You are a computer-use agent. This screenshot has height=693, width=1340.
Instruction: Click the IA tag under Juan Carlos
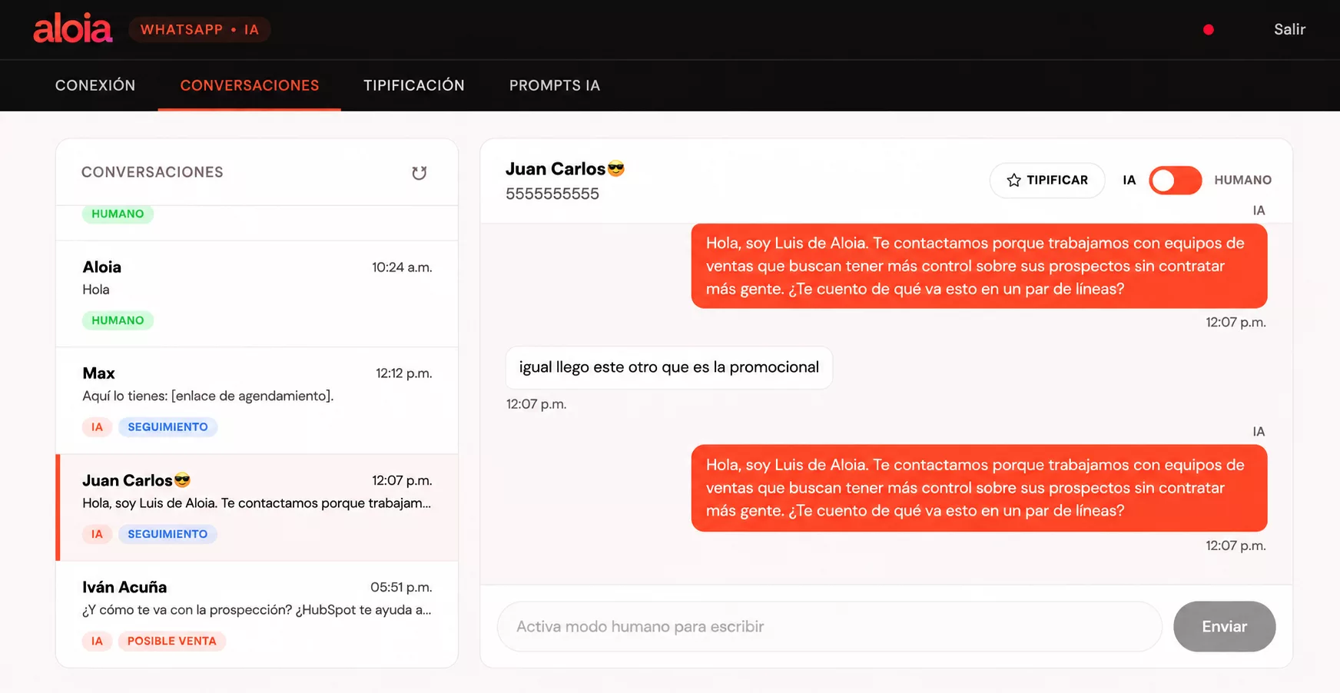(97, 534)
